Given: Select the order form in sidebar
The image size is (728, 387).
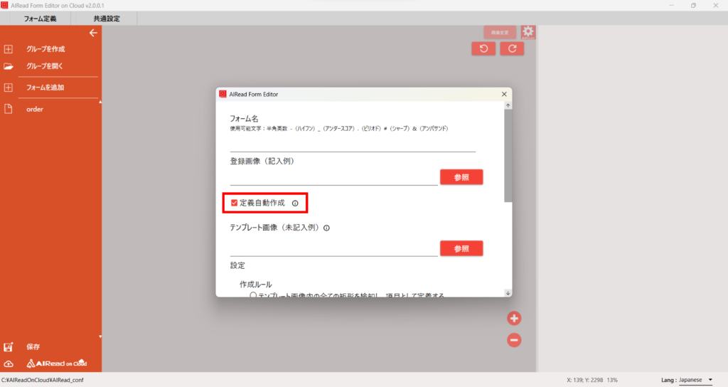Looking at the screenshot, I should [36, 110].
